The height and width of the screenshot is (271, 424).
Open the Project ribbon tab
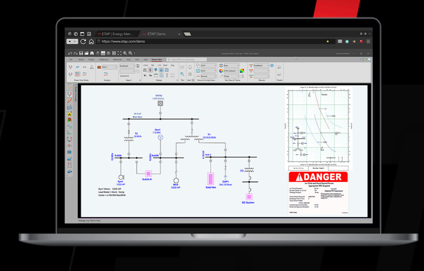tap(91, 60)
